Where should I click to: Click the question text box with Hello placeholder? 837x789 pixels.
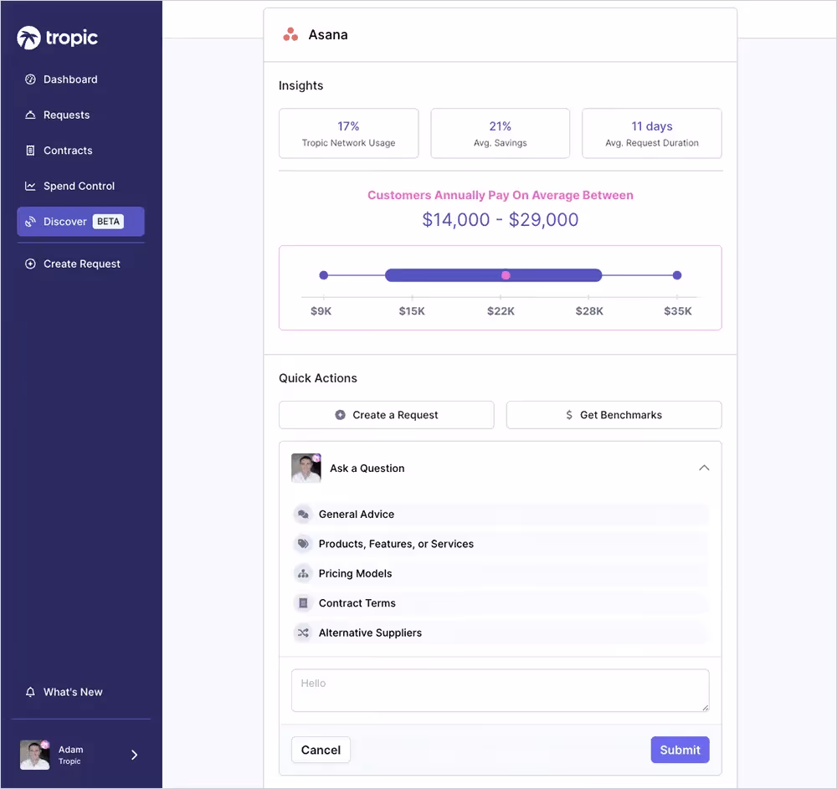coord(501,690)
